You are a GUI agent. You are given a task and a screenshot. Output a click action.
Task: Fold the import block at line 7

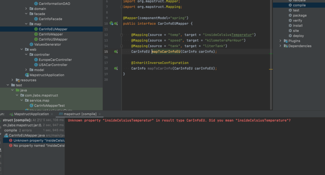click(122, 7)
